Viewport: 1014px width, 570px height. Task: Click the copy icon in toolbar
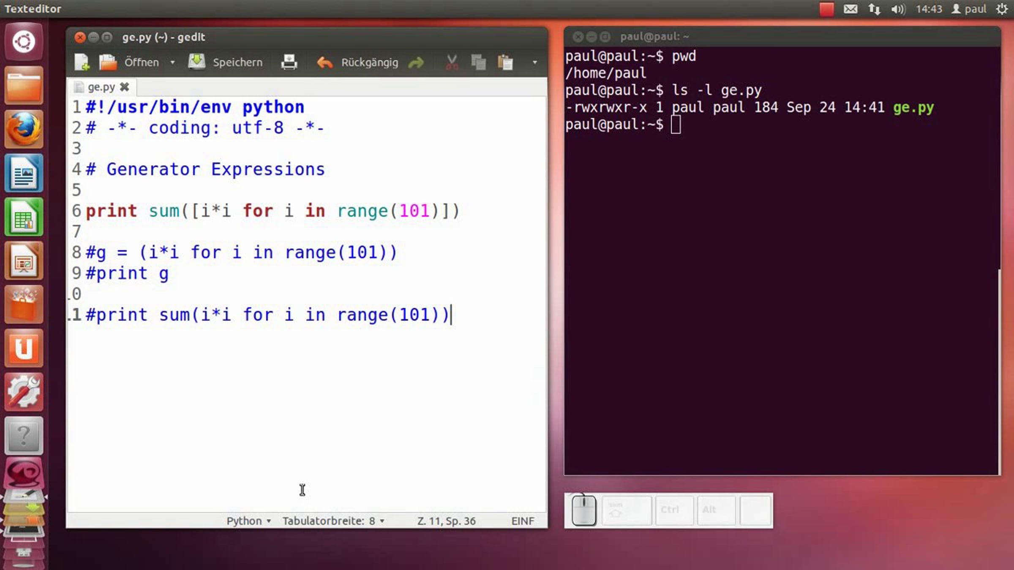pyautogui.click(x=478, y=62)
